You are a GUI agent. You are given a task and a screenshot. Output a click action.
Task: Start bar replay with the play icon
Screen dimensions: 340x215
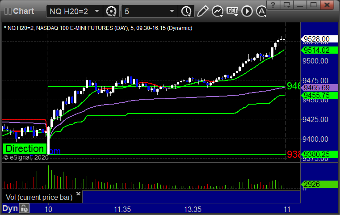click(247, 11)
